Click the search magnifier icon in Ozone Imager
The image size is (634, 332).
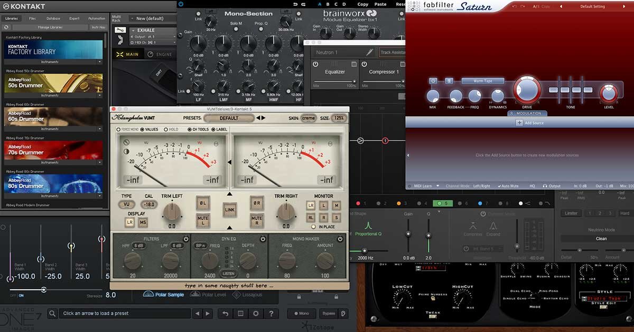tap(52, 314)
